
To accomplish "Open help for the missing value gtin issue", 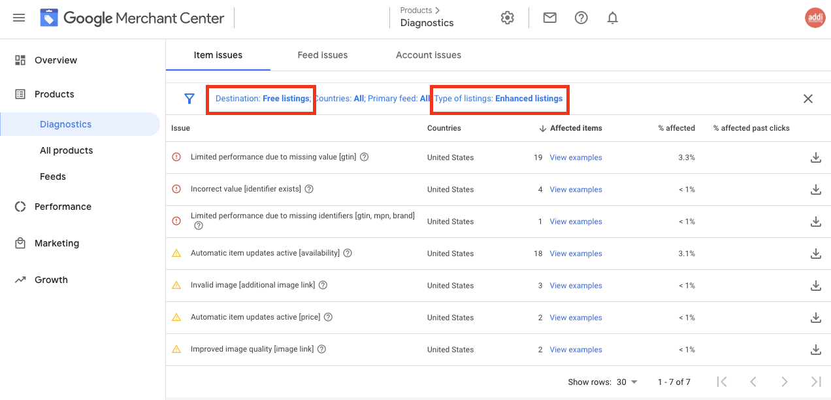I will coord(365,157).
